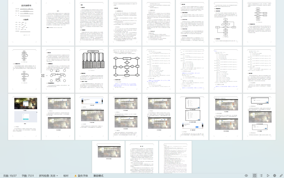Switch to web layout globe icon
This screenshot has width=284, height=178.
[x=275, y=176]
